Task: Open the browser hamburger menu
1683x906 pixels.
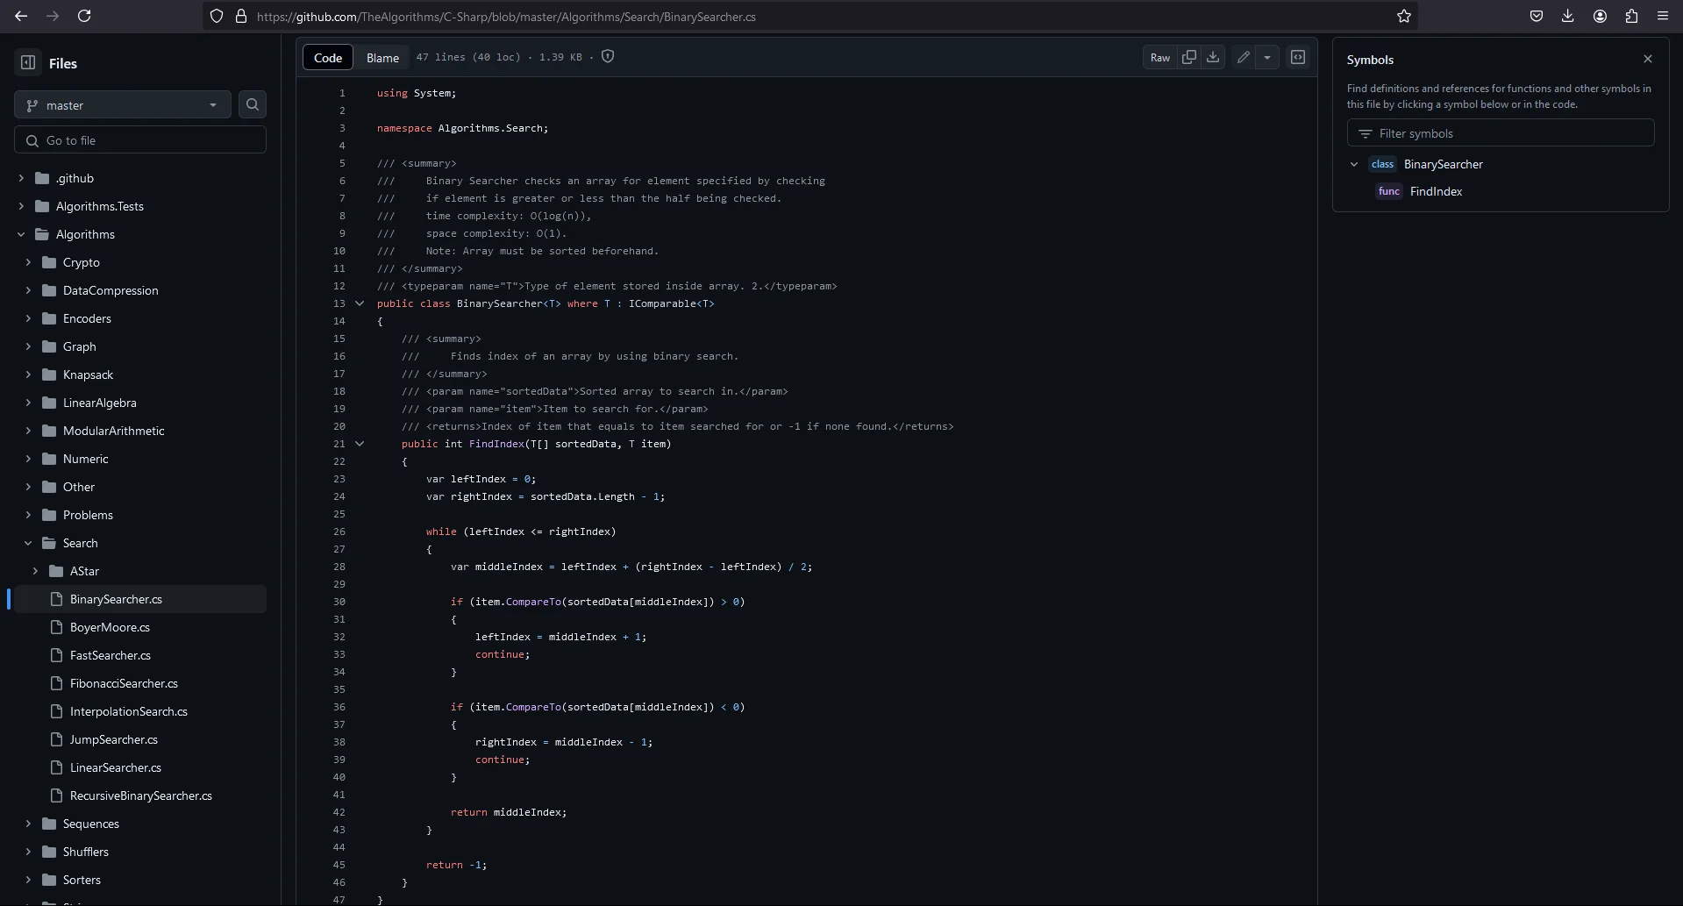Action: [1663, 16]
